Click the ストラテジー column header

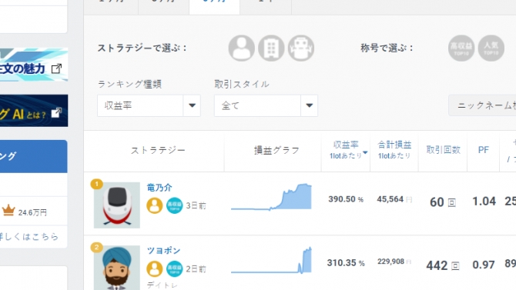click(x=158, y=150)
